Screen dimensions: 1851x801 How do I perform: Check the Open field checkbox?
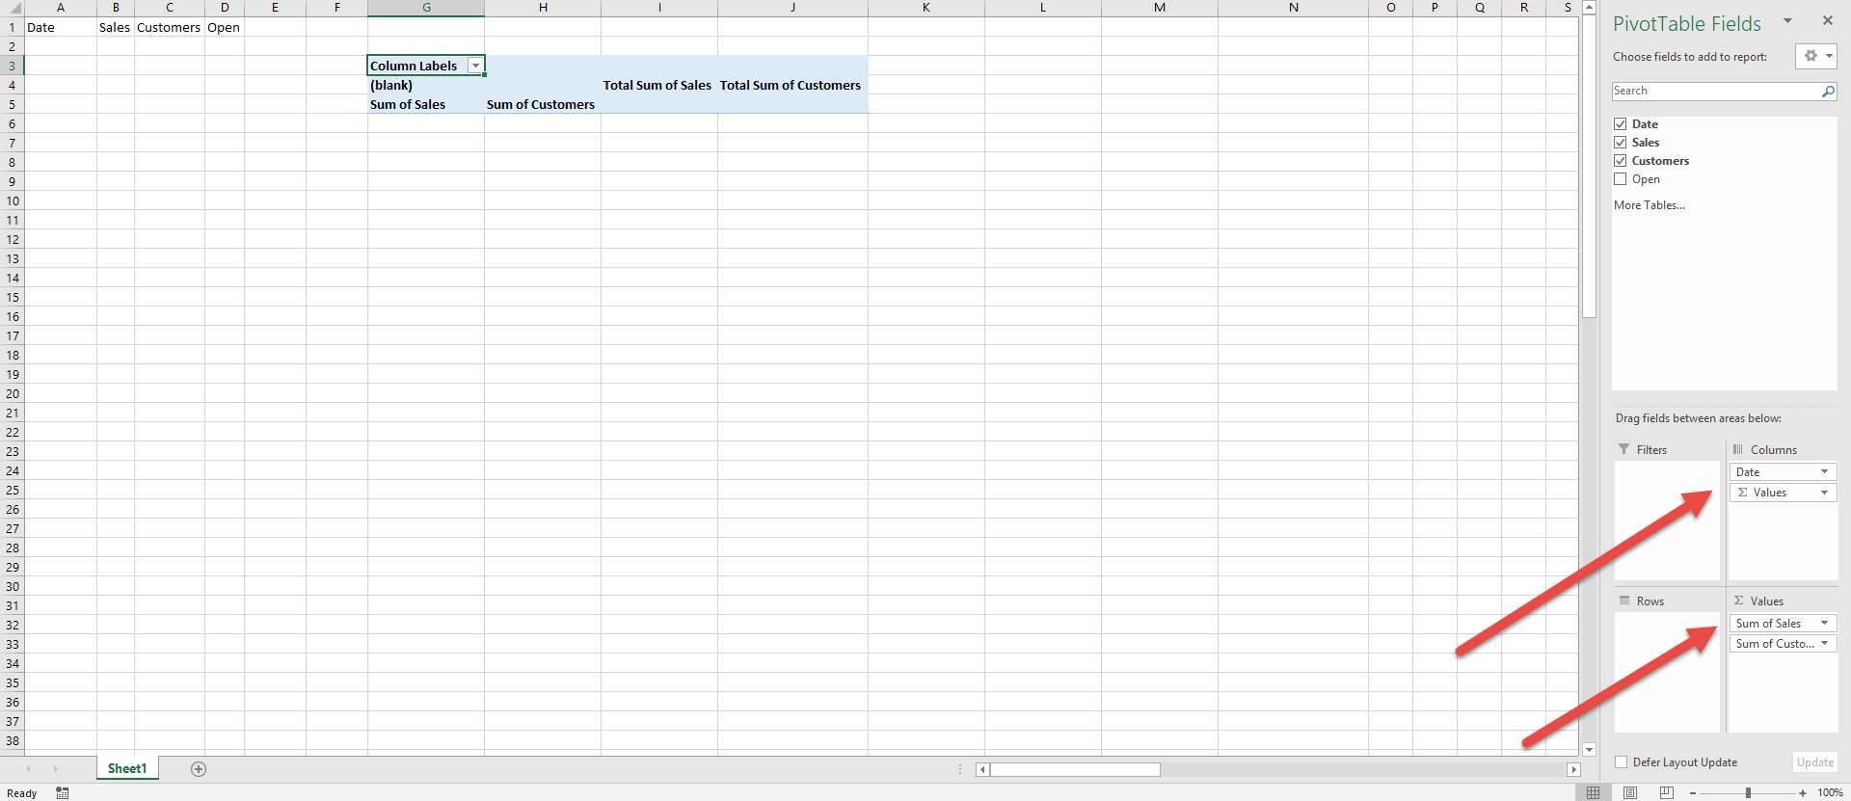pyautogui.click(x=1621, y=179)
